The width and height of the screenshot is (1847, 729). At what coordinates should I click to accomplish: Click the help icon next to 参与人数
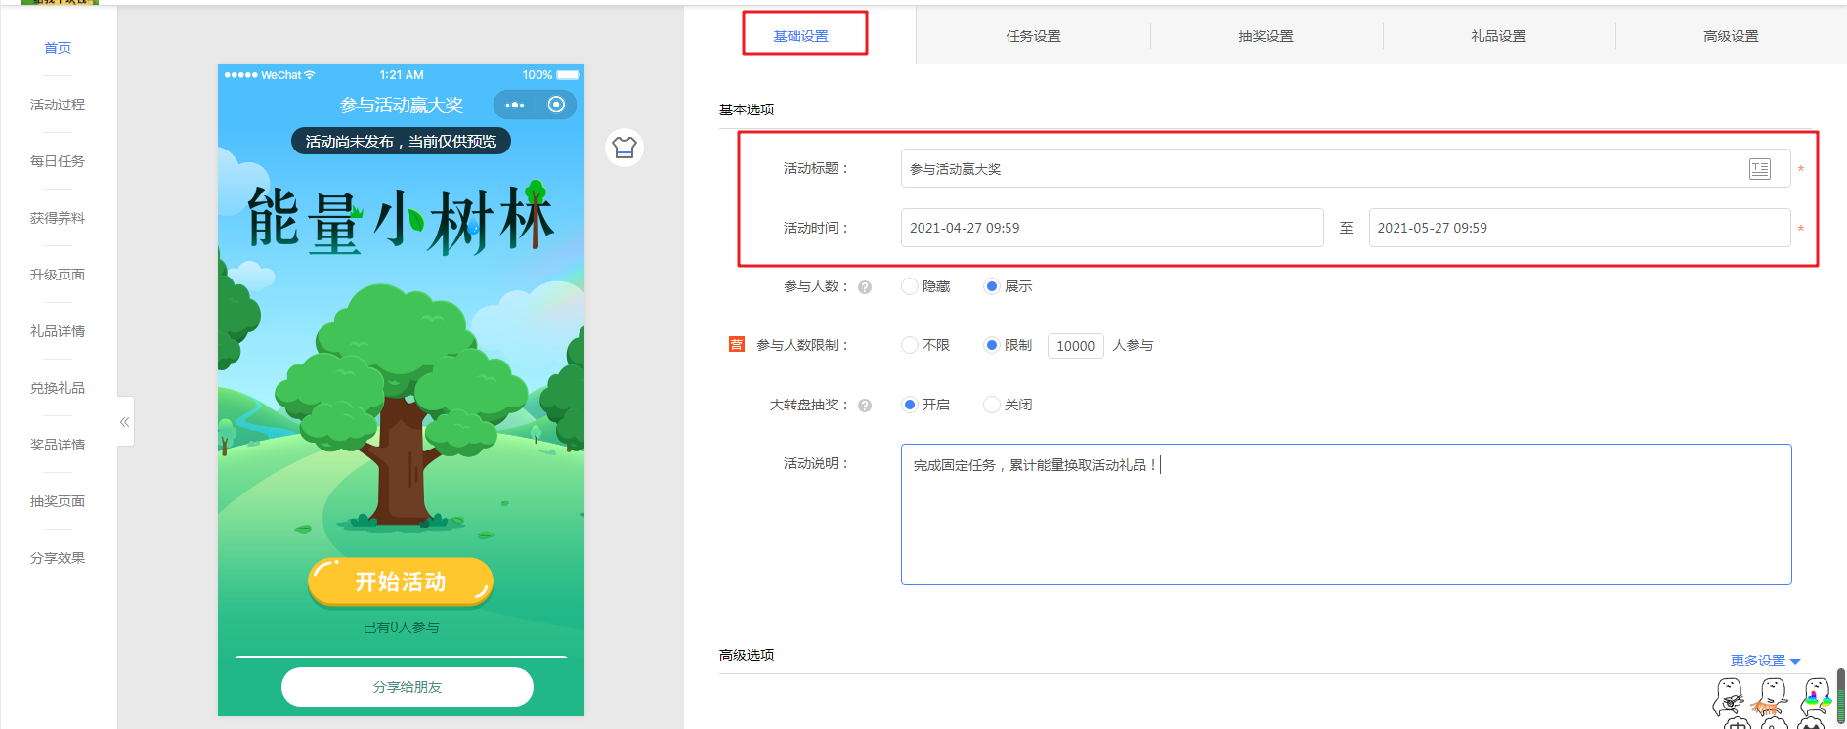click(x=865, y=287)
